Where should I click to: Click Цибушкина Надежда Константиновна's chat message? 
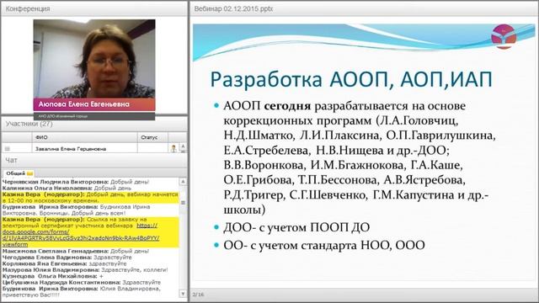tap(81, 282)
